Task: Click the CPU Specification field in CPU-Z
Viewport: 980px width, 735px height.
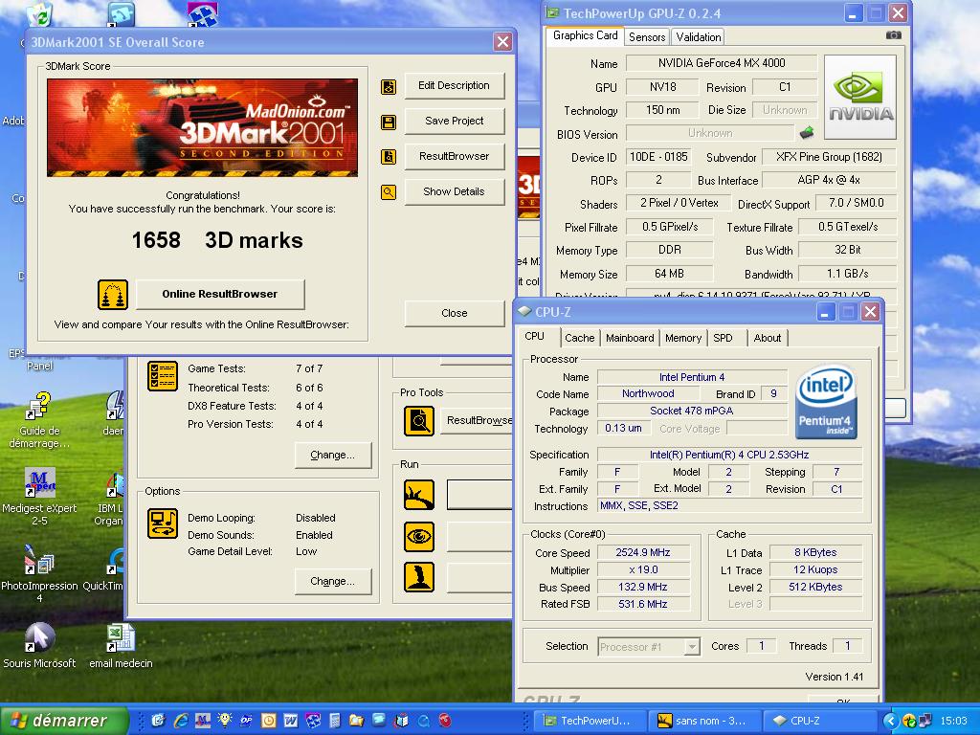Action: coord(728,455)
